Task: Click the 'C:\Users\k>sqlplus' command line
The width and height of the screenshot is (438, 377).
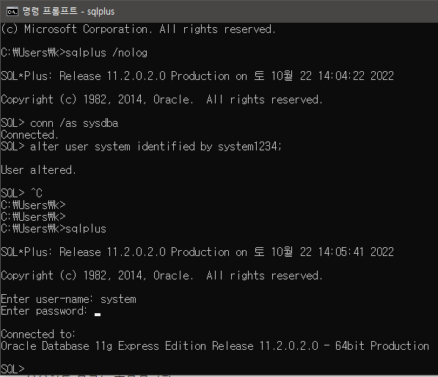Action: (54, 229)
